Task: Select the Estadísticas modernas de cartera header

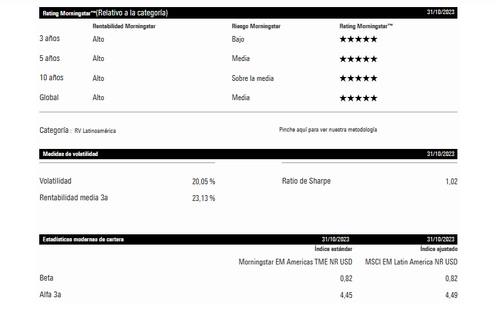Action: tap(83, 239)
